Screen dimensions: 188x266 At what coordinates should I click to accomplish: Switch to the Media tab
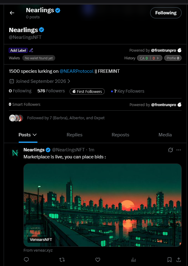[x=165, y=135]
